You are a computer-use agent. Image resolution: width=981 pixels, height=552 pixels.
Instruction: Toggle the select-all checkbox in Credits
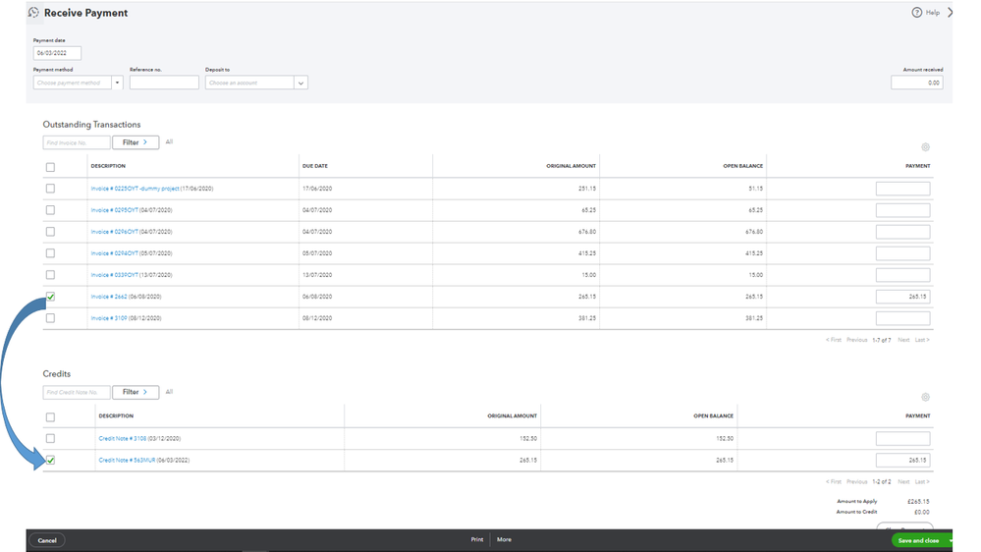pyautogui.click(x=50, y=417)
